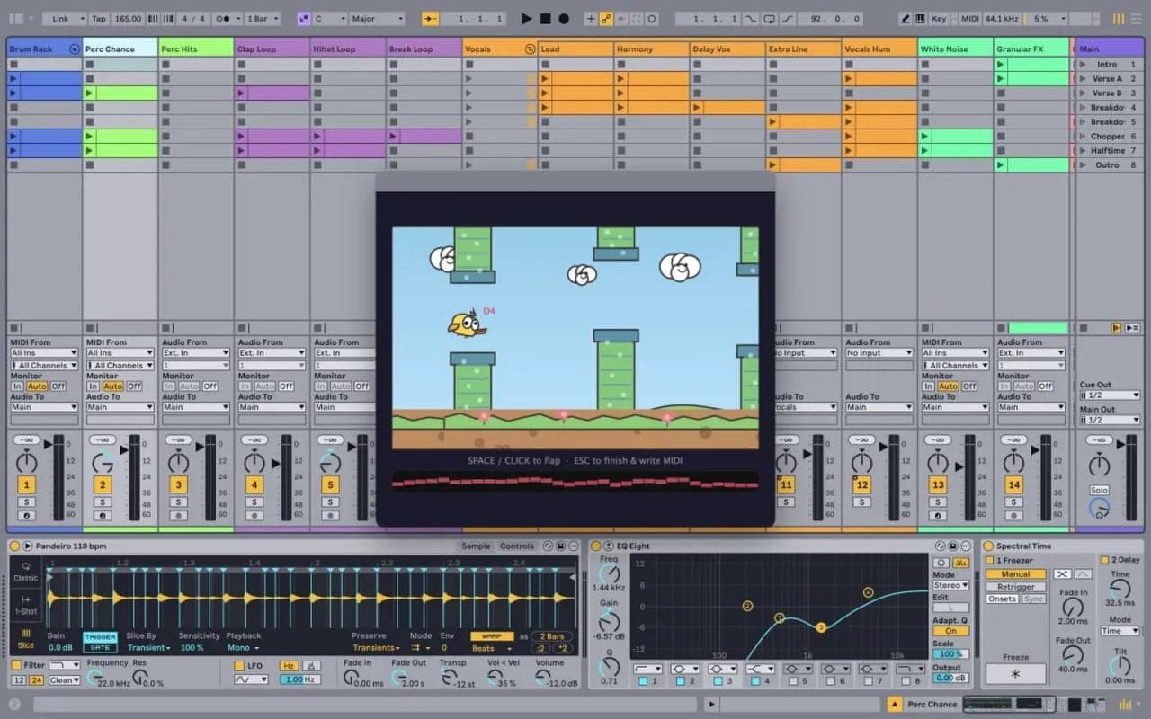
Task: Click the transport Stop button
Action: point(545,18)
